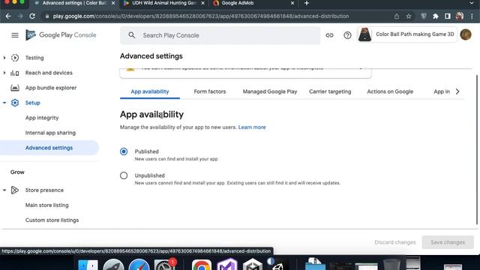Open Advanced settings in sidebar
This screenshot has height=270, width=480.
pos(49,148)
